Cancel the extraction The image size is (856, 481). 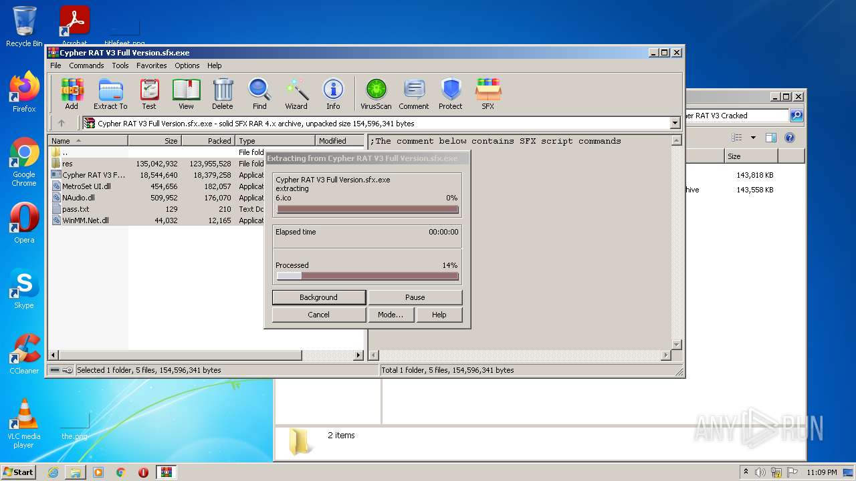(319, 315)
